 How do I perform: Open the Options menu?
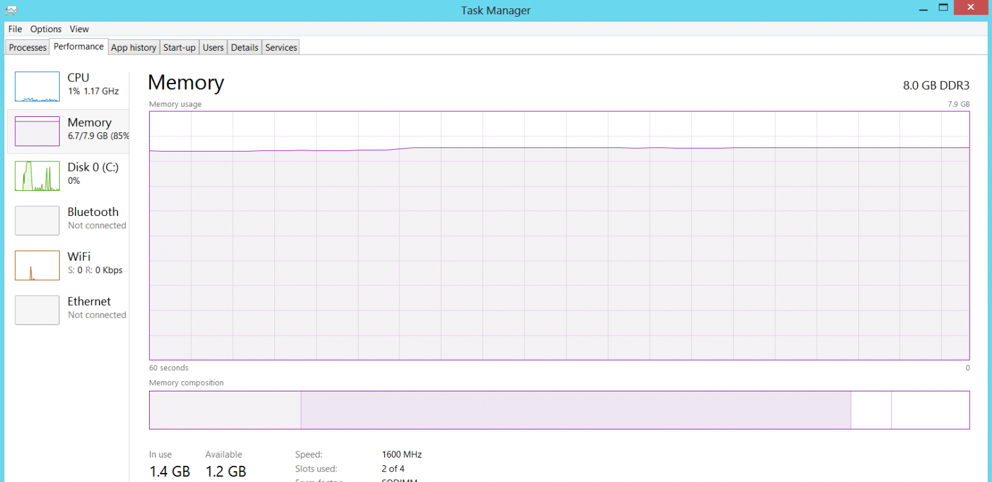46,29
